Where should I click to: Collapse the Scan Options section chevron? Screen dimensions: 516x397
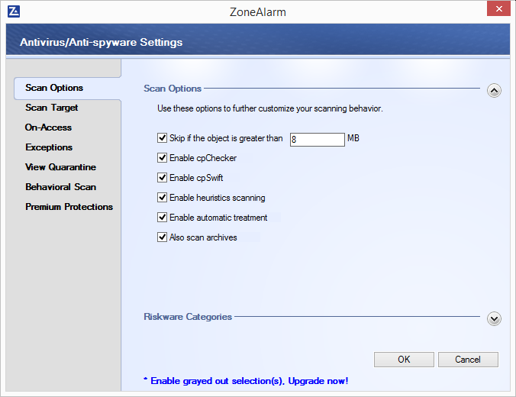pyautogui.click(x=494, y=91)
